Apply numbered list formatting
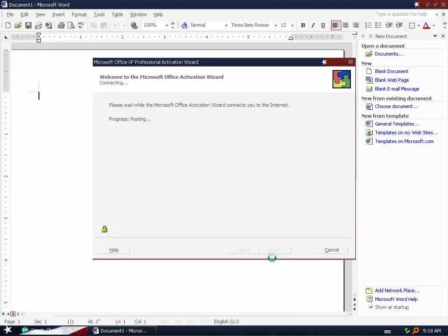The width and height of the screenshot is (448, 336). point(368,25)
